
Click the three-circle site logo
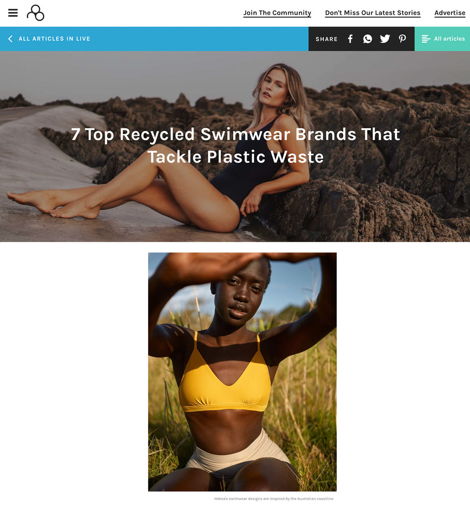pyautogui.click(x=35, y=12)
